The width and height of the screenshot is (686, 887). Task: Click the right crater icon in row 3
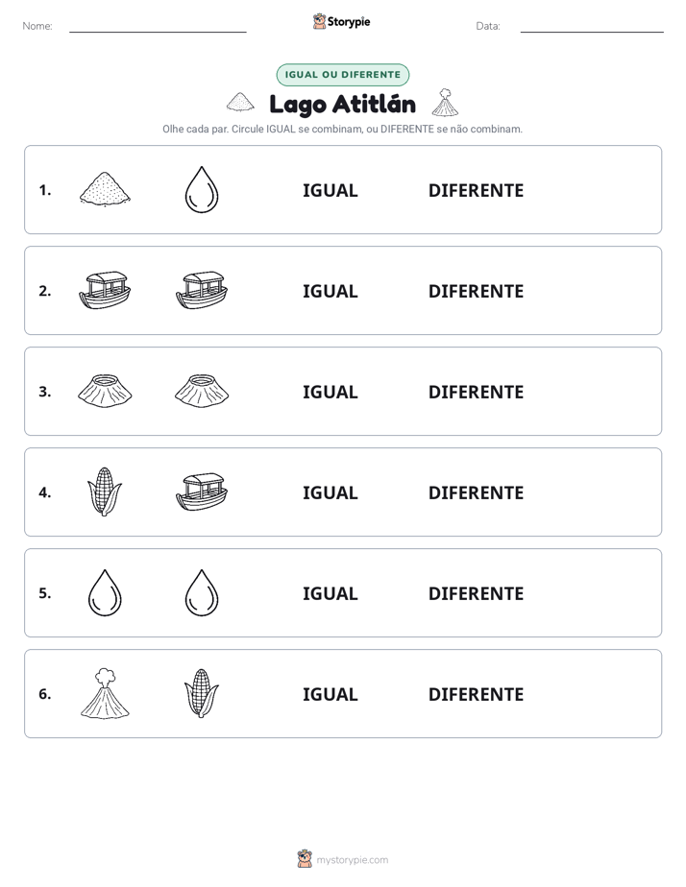pyautogui.click(x=202, y=391)
